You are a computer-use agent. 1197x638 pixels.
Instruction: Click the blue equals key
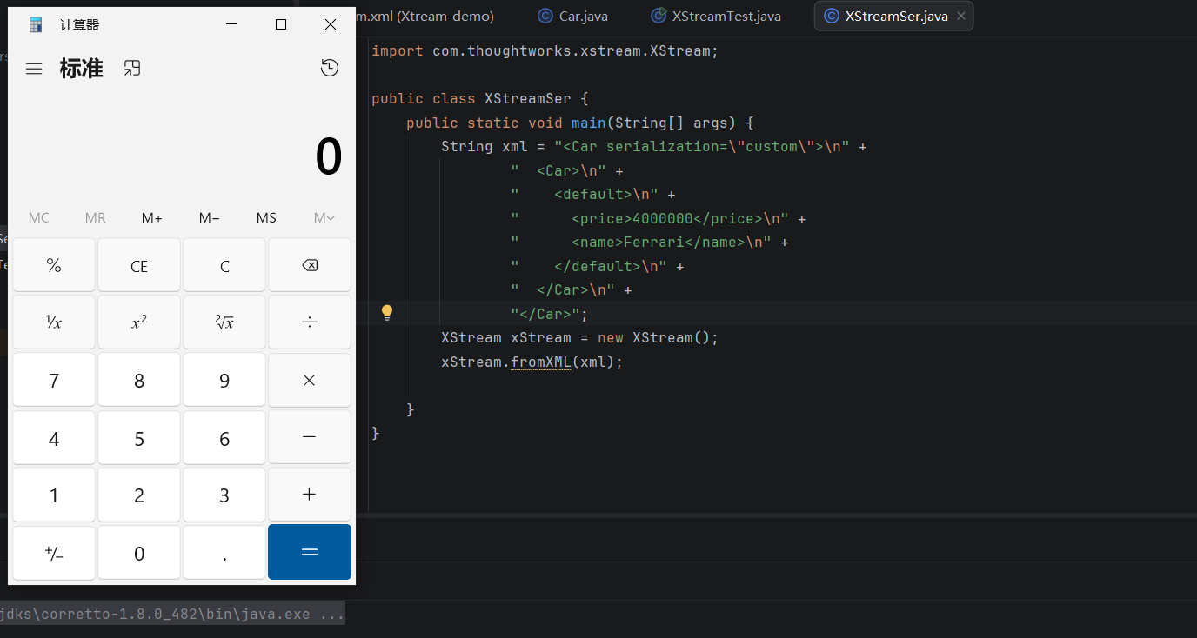(x=310, y=552)
